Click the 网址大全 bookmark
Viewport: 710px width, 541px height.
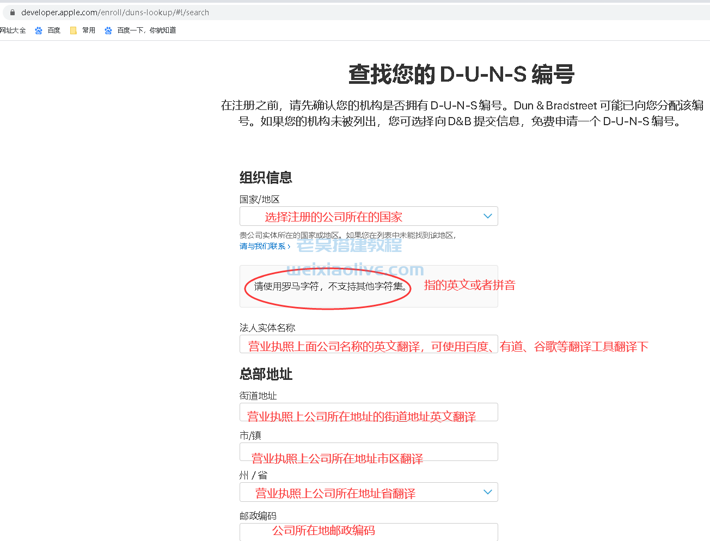point(13,30)
